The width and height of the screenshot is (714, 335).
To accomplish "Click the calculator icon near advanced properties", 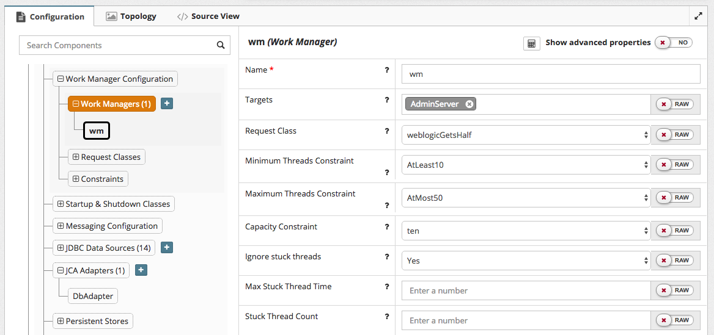I will coord(531,43).
